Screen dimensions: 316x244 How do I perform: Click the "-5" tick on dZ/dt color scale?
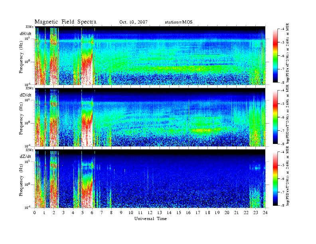[283, 165]
